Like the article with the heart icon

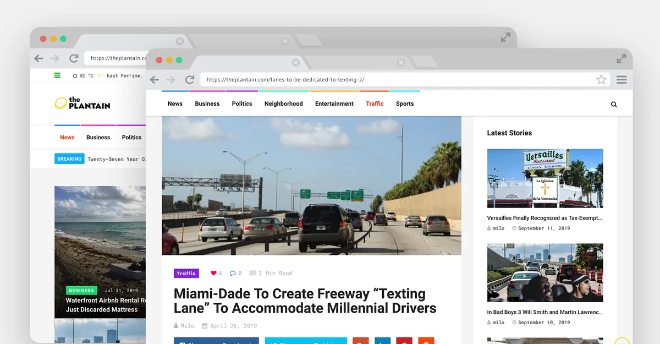click(x=213, y=273)
